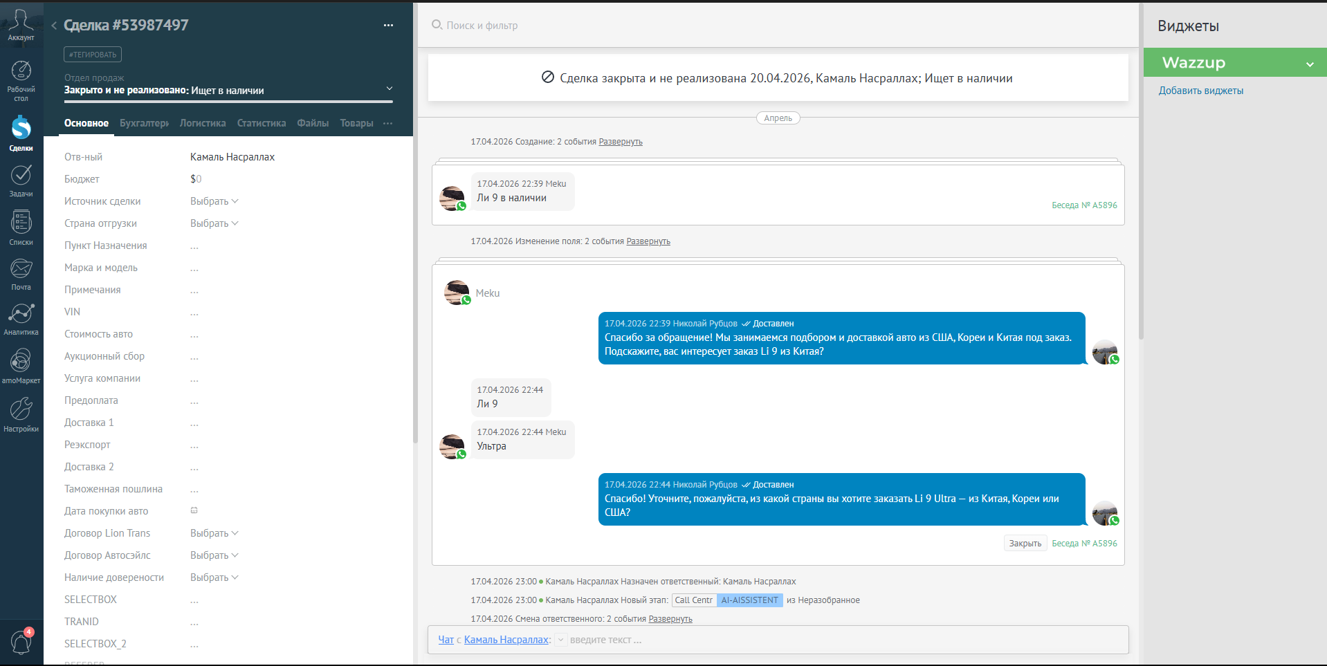The width and height of the screenshot is (1327, 666).
Task: Open Беседа № A5896 link under first message
Action: [1084, 205]
